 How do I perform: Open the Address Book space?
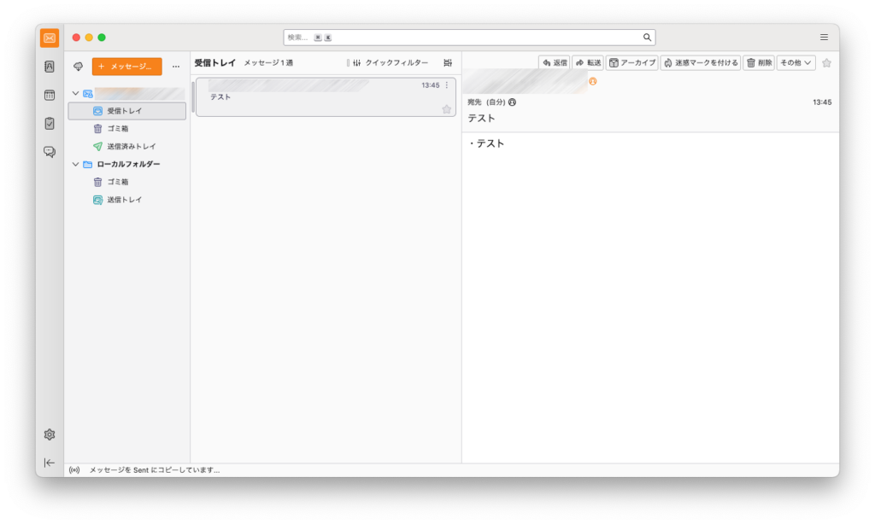coord(50,67)
